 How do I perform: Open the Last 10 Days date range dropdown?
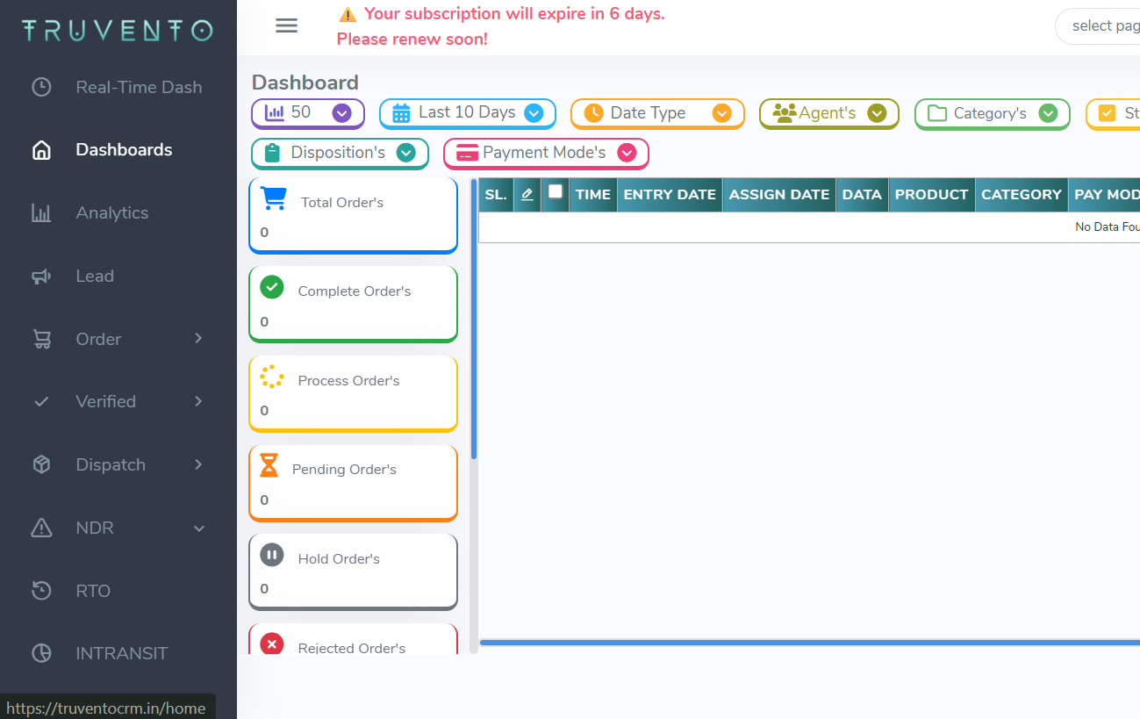tap(467, 113)
